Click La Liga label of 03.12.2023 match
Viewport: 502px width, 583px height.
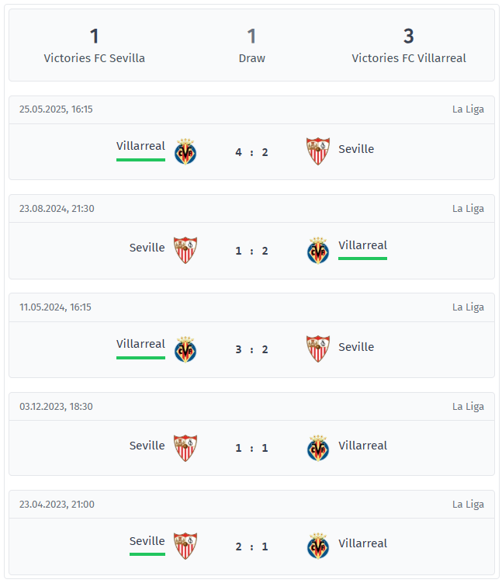click(x=468, y=406)
